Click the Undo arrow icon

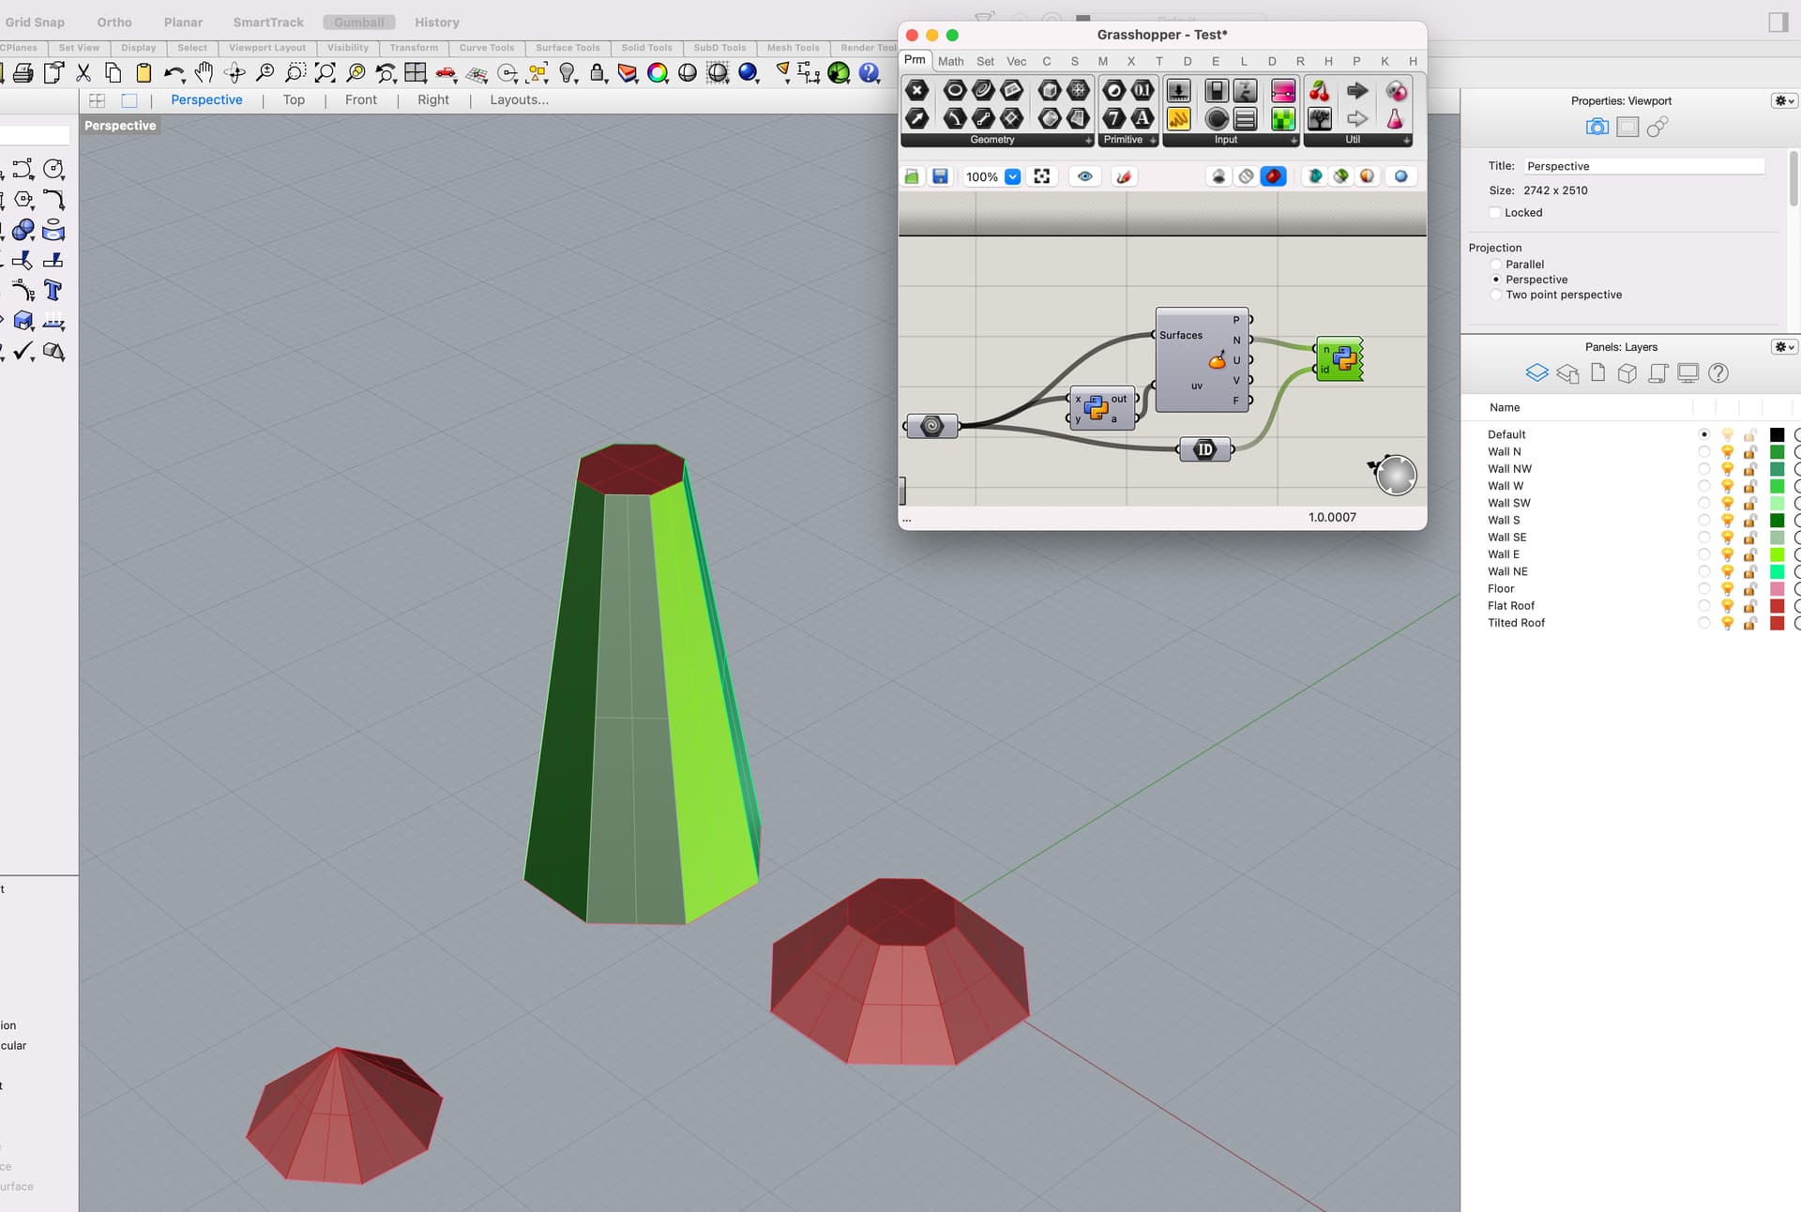click(174, 73)
